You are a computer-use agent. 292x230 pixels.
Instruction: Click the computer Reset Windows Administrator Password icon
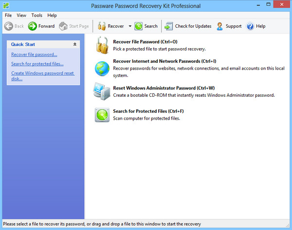tap(102, 91)
